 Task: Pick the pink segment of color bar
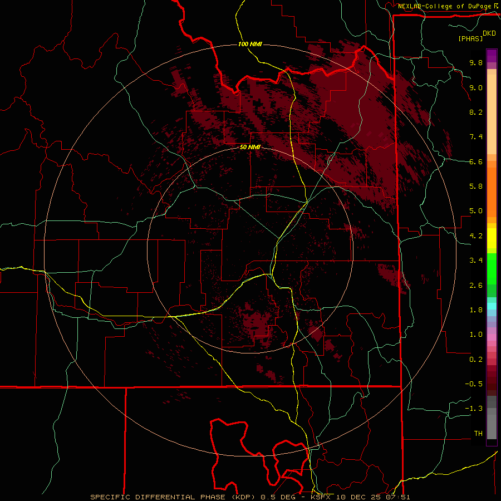[492, 337]
